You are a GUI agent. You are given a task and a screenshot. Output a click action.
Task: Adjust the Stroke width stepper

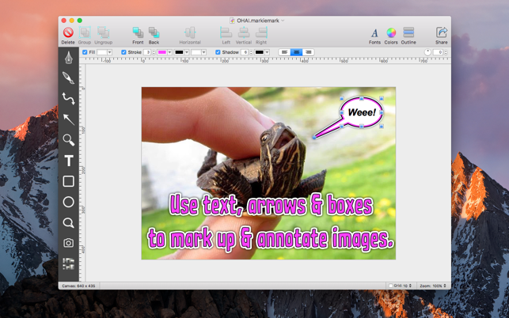click(x=154, y=52)
